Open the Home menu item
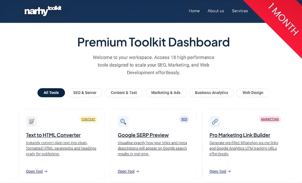This screenshot has width=302, height=183. pyautogui.click(x=194, y=11)
